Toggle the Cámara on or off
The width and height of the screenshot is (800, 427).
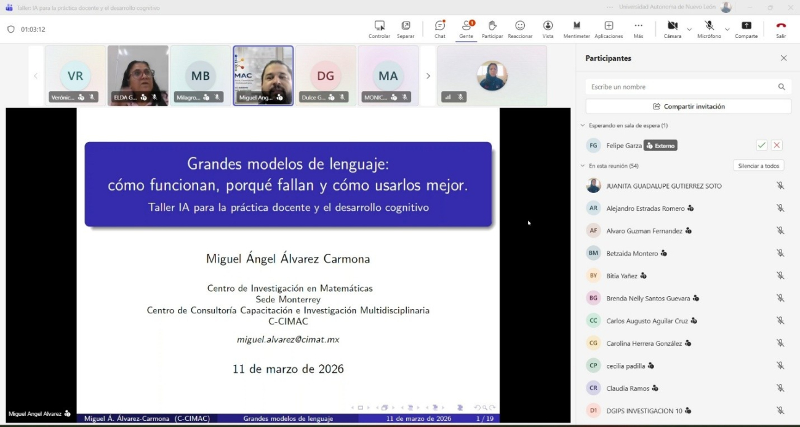[x=673, y=29]
